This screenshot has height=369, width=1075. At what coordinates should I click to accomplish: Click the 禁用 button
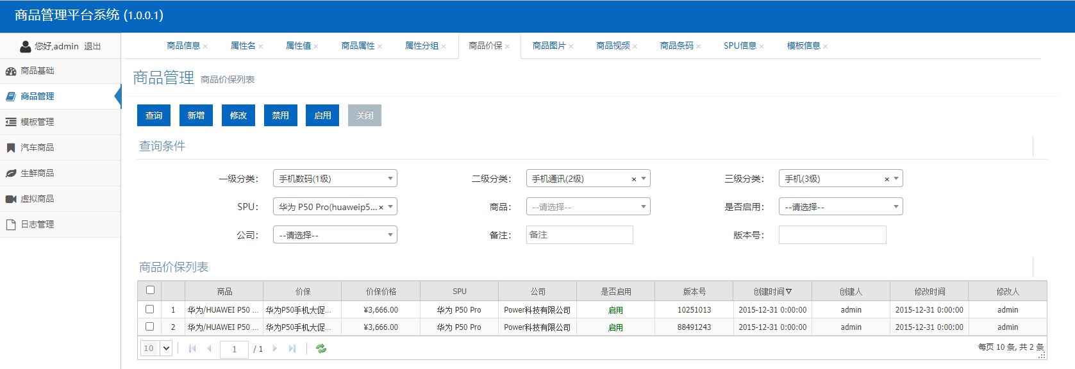pos(281,115)
